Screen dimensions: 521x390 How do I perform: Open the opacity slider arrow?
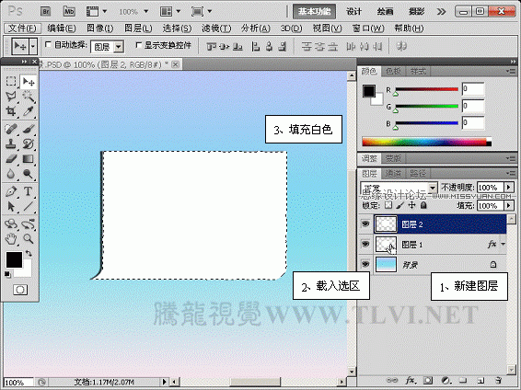coord(509,188)
